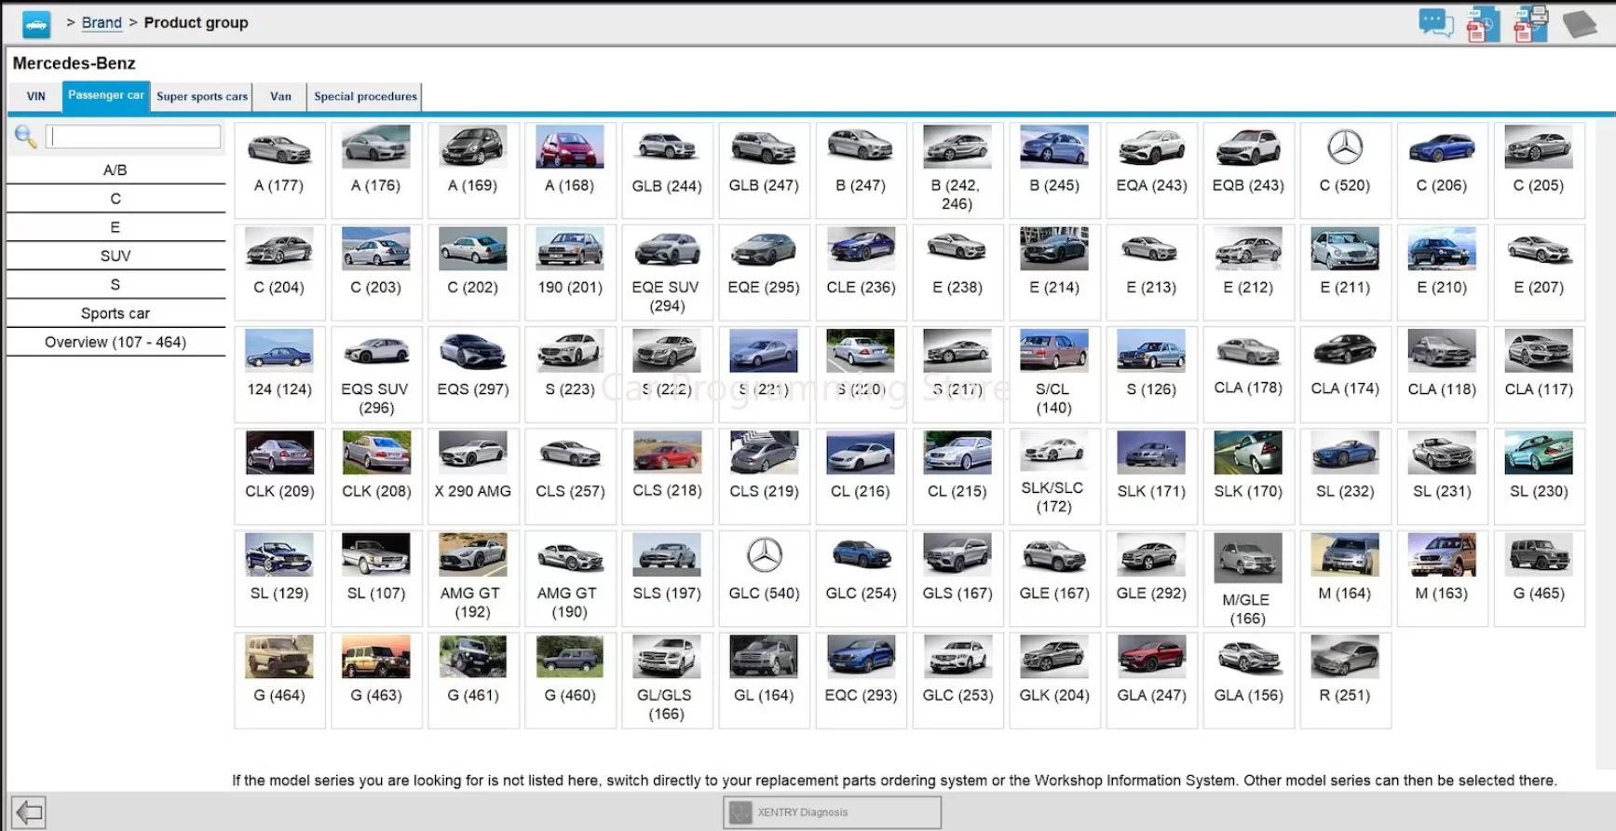Choose the SL (230) model tile
1616x831 pixels.
click(1539, 476)
